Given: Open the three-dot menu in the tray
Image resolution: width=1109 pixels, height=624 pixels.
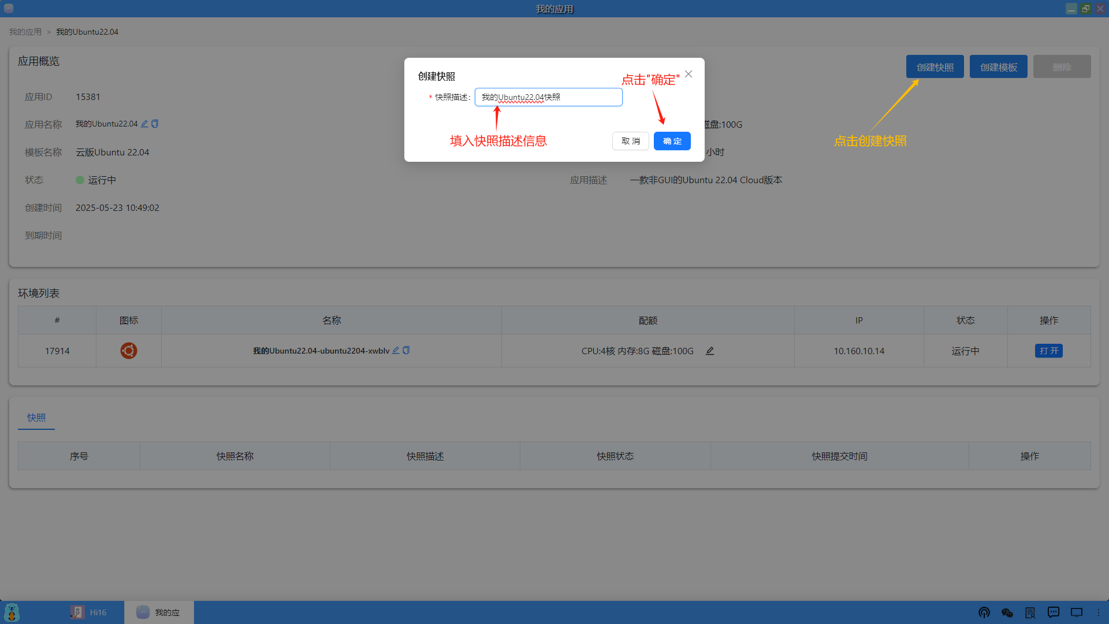Looking at the screenshot, I should click(1098, 612).
